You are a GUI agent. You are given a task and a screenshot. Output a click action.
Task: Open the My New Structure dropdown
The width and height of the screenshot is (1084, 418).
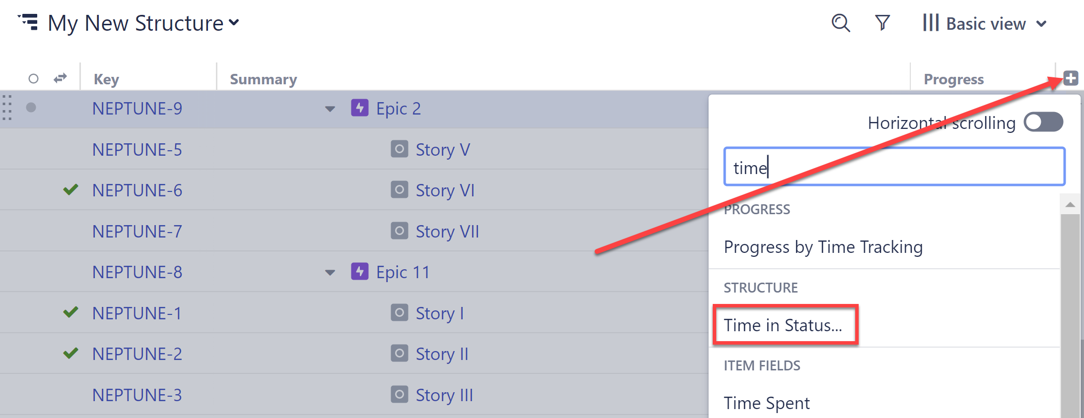pyautogui.click(x=234, y=23)
